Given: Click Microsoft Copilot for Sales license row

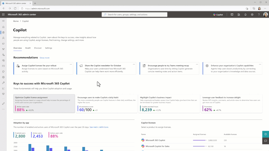Looking at the screenshot, I should 202,146.
